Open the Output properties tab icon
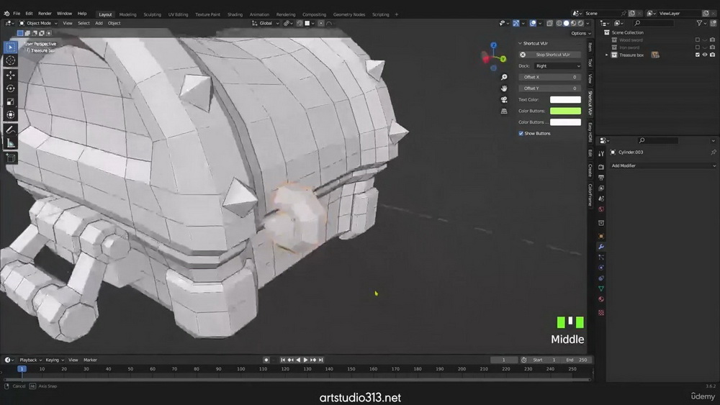This screenshot has width=720, height=405. click(601, 178)
